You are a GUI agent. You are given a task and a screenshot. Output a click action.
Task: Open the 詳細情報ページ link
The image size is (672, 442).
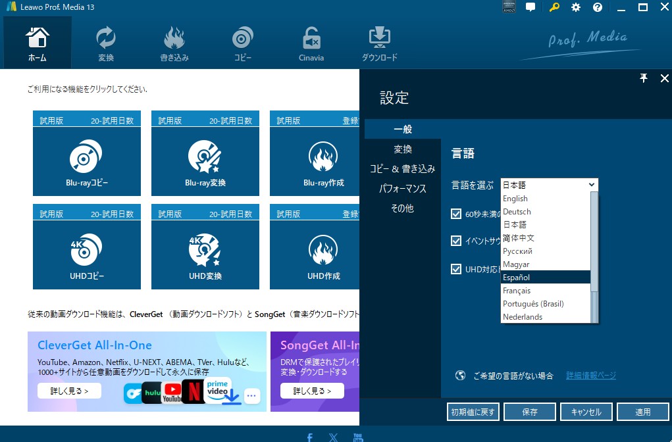point(591,375)
